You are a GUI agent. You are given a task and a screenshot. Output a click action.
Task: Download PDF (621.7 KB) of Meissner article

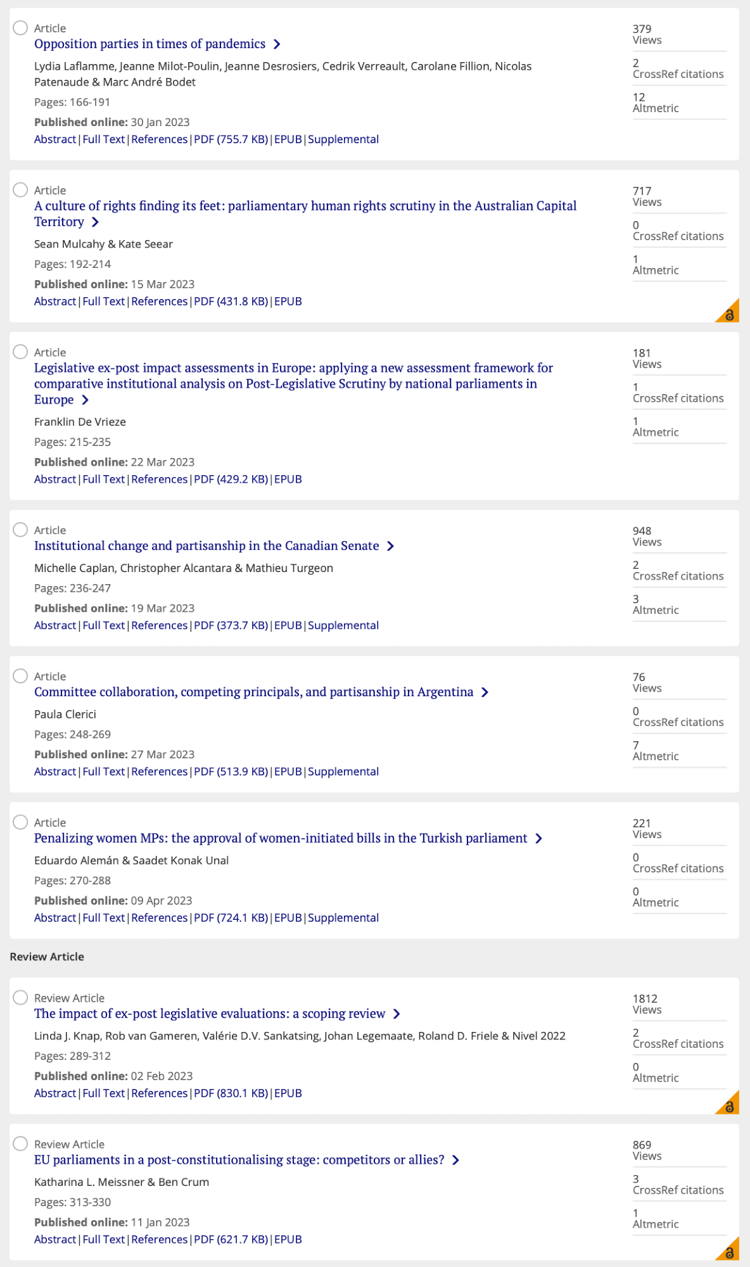[x=231, y=1240]
